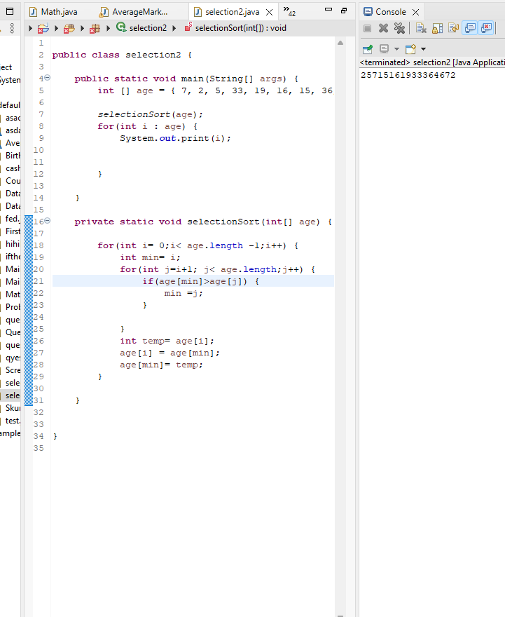Image resolution: width=505 pixels, height=617 pixels.
Task: Click the editor scrollbar up arrow
Action: [x=340, y=43]
